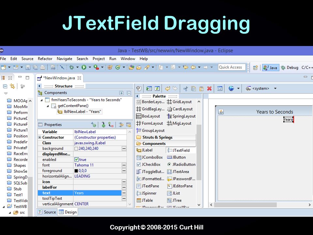
Task: Click the Run green play button
Action: coord(84,67)
